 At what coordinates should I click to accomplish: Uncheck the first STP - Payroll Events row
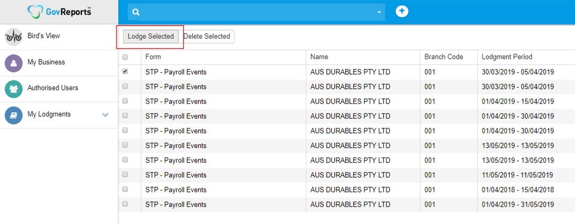(125, 72)
